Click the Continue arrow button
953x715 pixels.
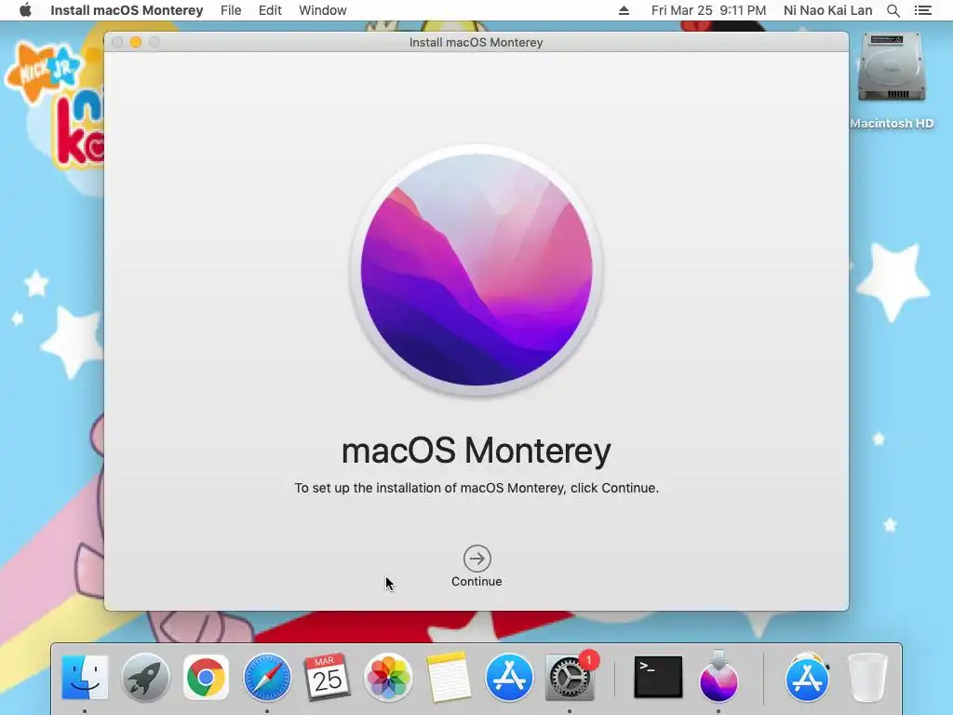(x=477, y=559)
